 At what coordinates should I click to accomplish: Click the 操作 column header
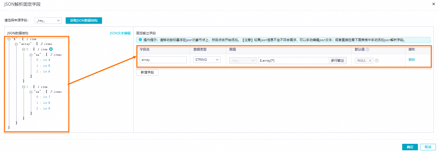(412, 49)
